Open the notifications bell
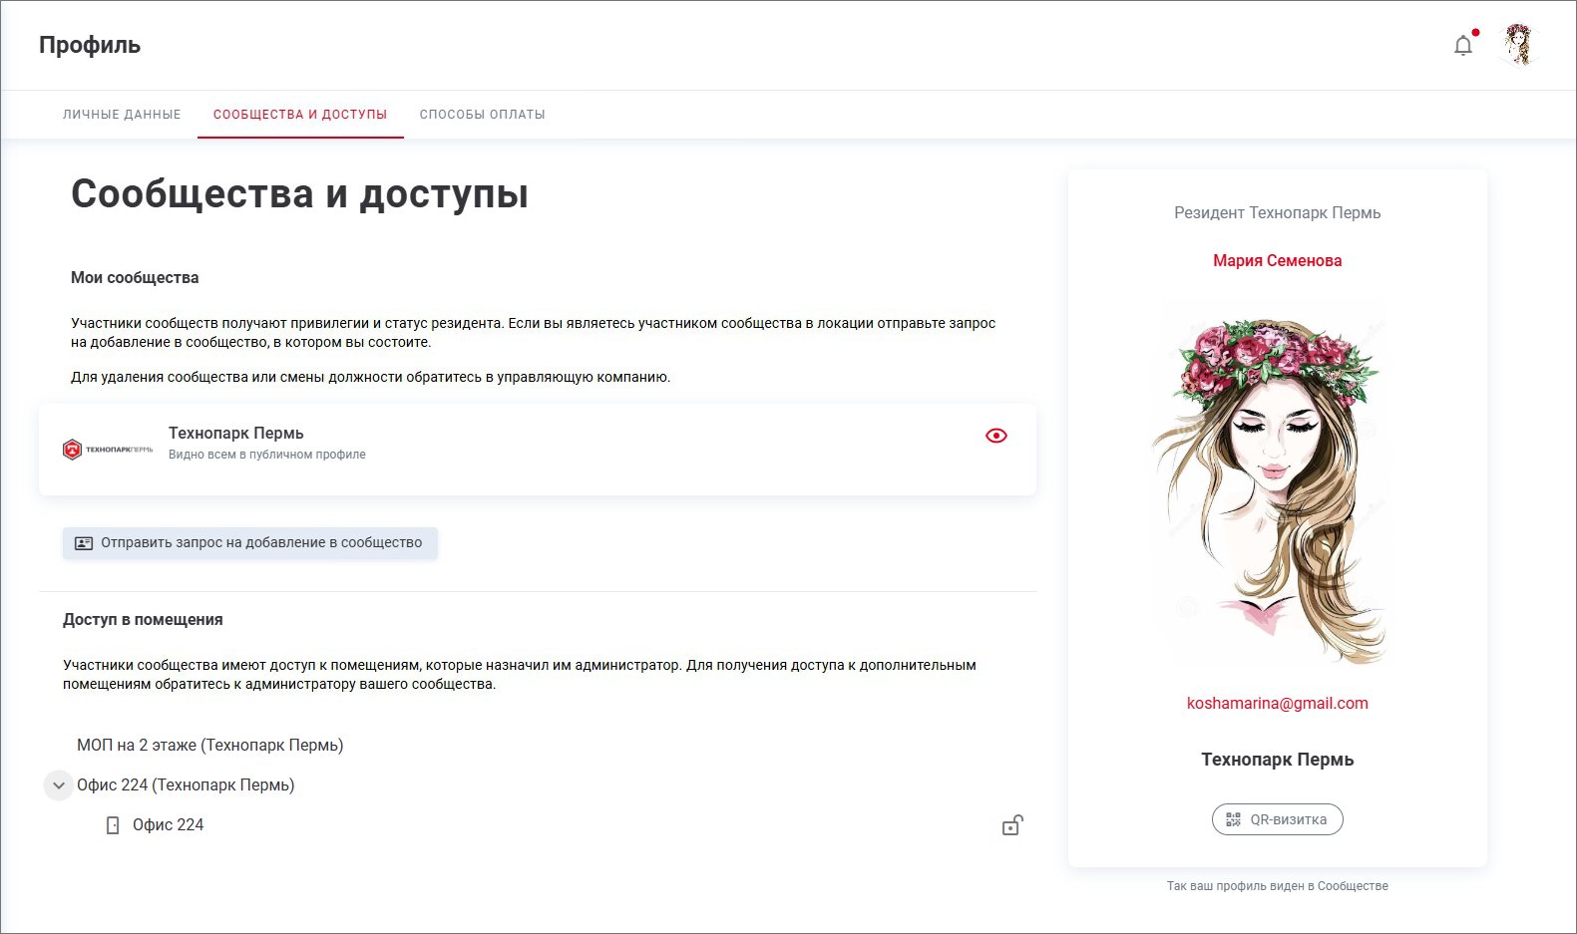The width and height of the screenshot is (1577, 934). click(x=1462, y=46)
